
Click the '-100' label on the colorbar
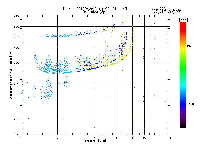pyautogui.click(x=190, y=104)
